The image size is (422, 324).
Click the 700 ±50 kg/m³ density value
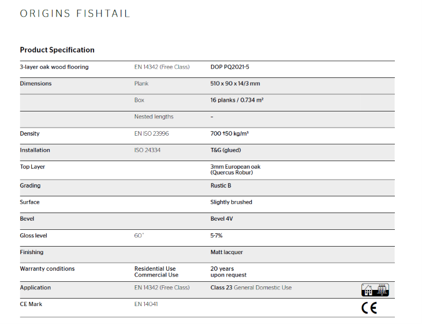pos(229,133)
